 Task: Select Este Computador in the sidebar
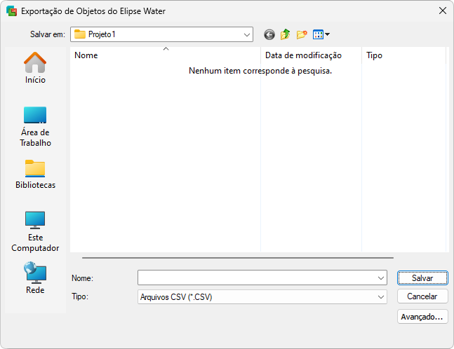pos(35,231)
